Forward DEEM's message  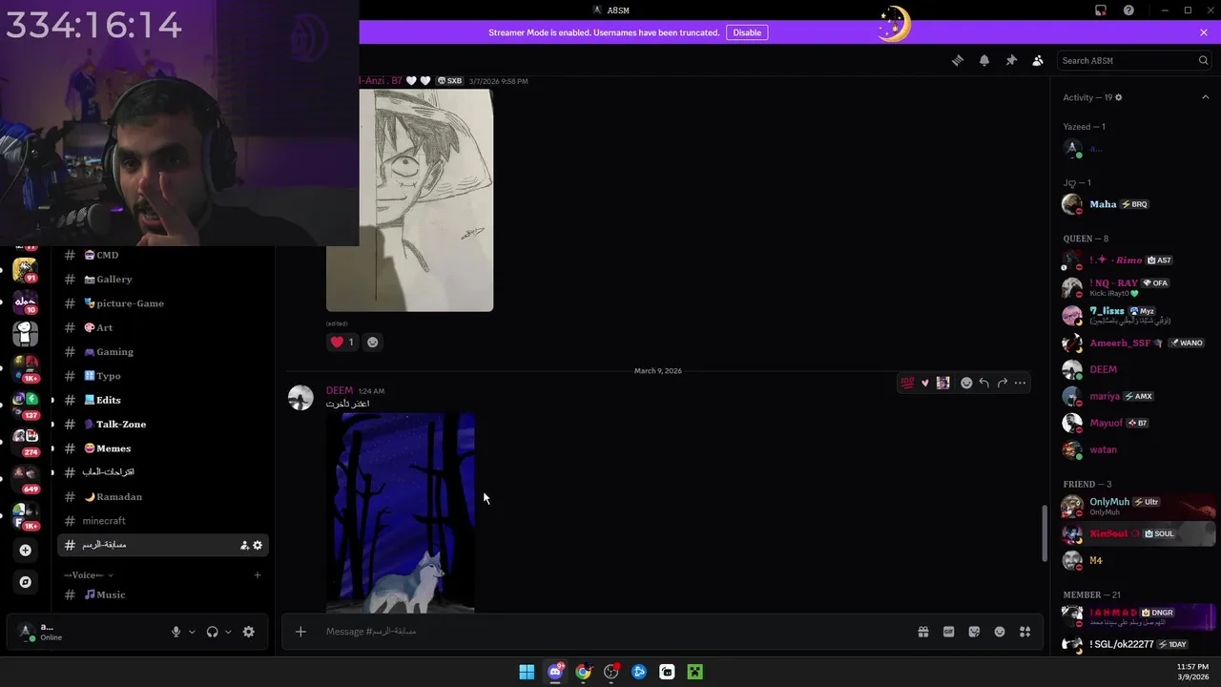coord(1002,383)
